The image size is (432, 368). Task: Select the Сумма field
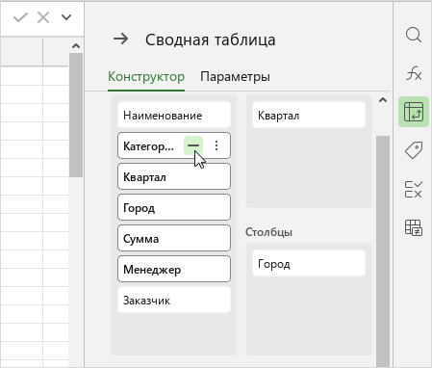coord(174,238)
